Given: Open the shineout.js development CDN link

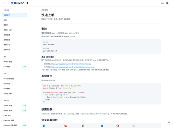Looking at the screenshot, I should (71, 64).
